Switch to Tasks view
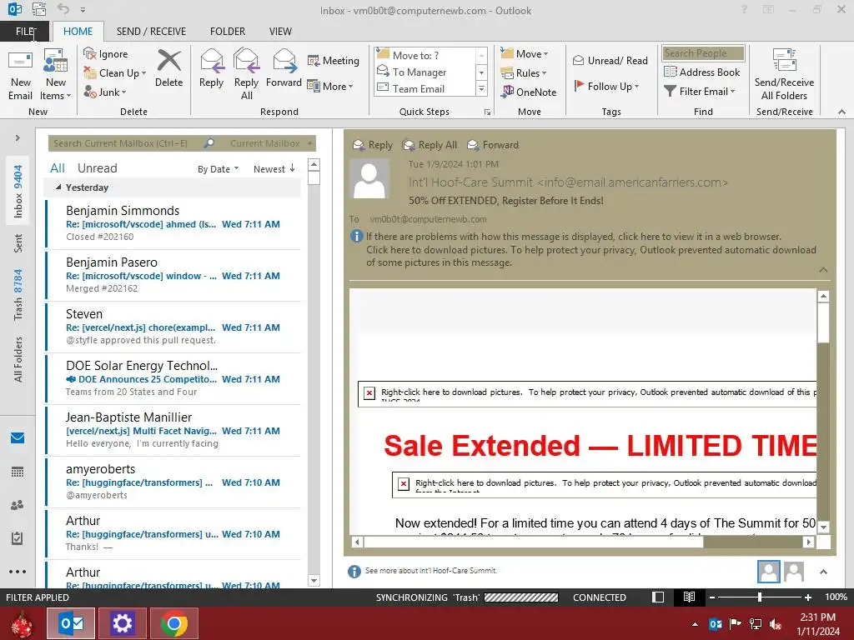Image resolution: width=854 pixels, height=640 pixels. [18, 538]
